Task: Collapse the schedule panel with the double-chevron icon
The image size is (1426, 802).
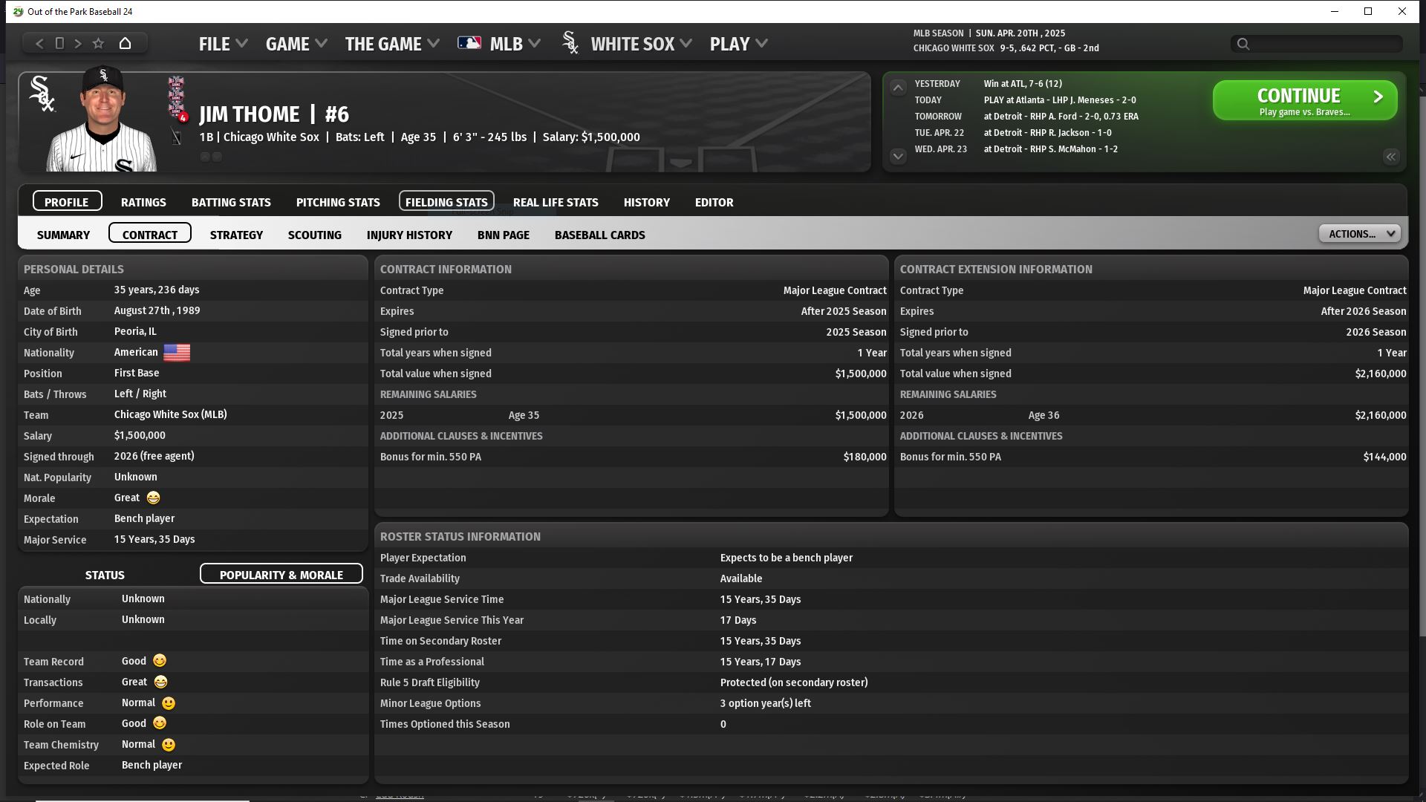Action: [x=1390, y=157]
